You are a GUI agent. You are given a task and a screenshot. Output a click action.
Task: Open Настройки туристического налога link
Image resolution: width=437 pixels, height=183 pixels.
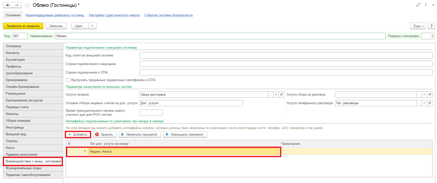coord(114,15)
